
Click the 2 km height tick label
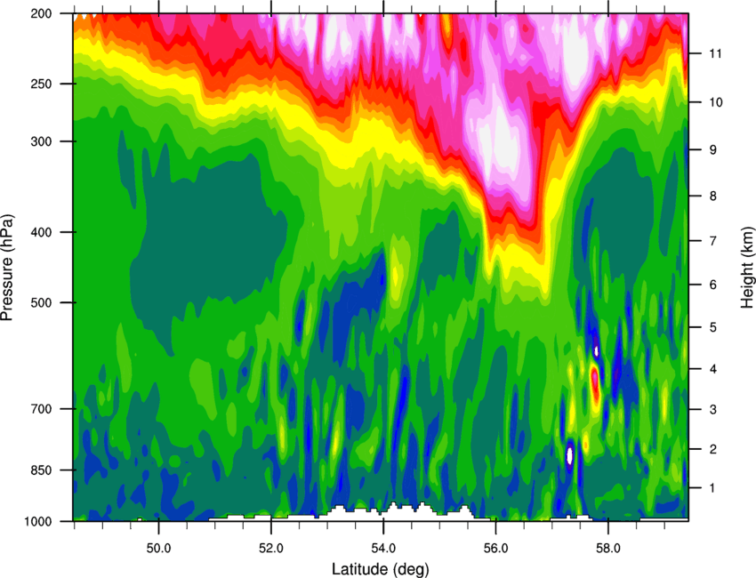click(712, 449)
